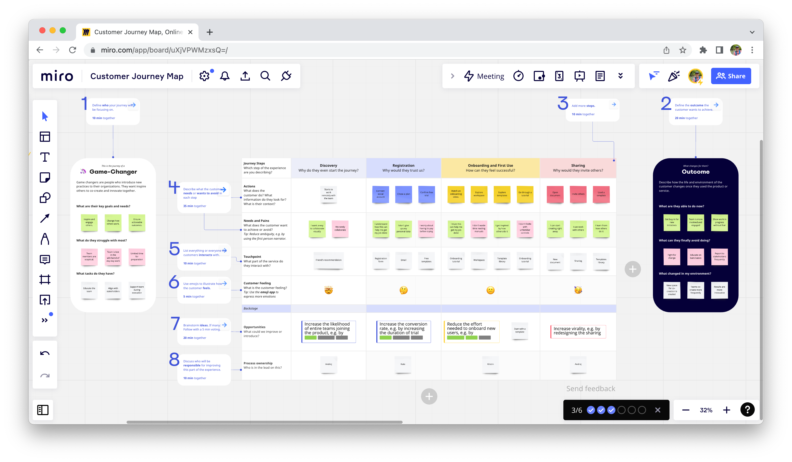Screen dimensions: 792x462
Task: Click the undo arrow
Action: [45, 354]
